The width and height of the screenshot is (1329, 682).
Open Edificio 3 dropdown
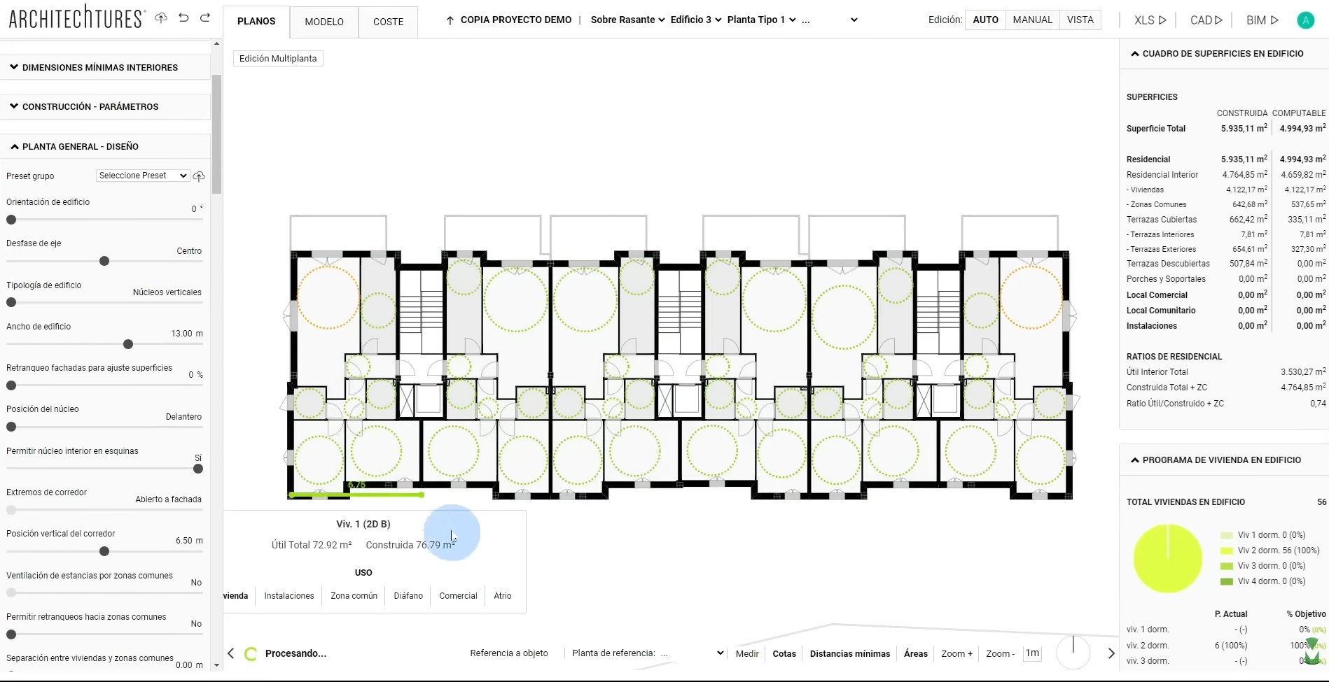pos(696,20)
